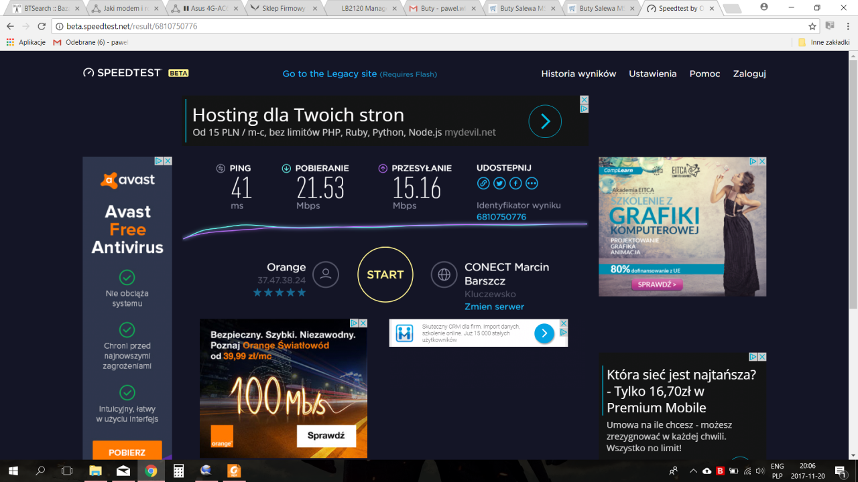Click Sprawdź button in Orange ad
Screen dimensions: 858x482
pyautogui.click(x=326, y=436)
